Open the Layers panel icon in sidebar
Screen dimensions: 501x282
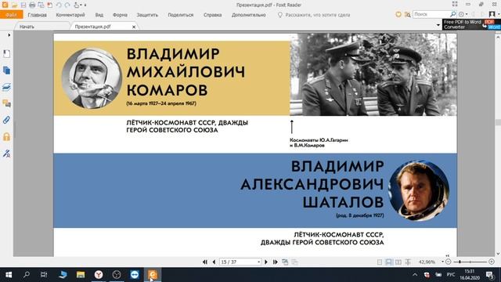click(x=6, y=87)
